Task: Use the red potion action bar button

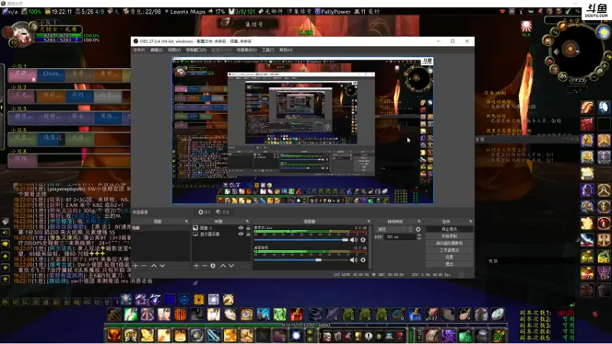Action: pyautogui.click(x=296, y=314)
